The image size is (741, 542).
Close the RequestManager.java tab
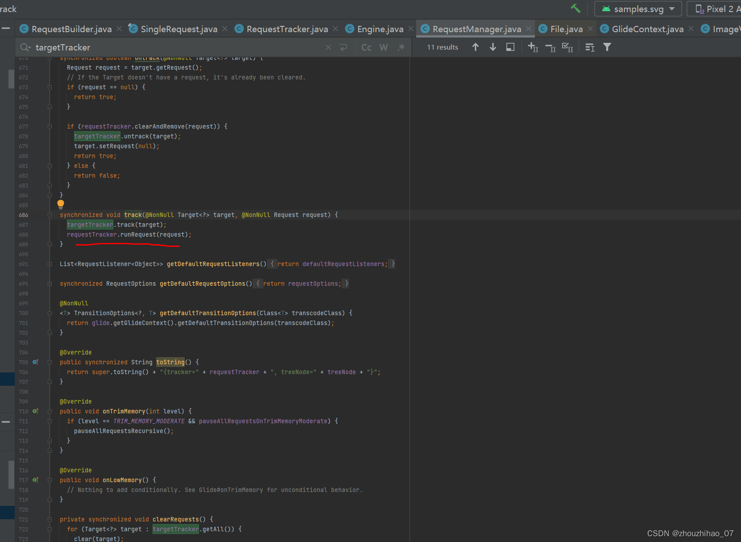click(x=529, y=29)
